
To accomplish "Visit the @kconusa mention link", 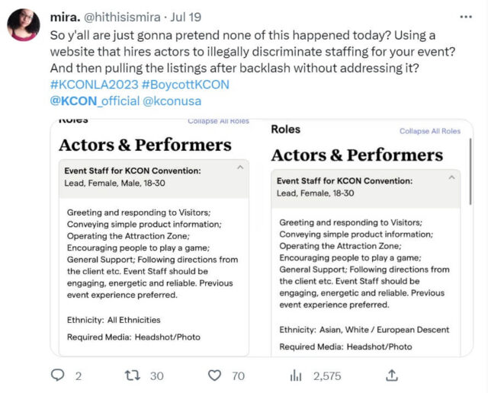I will tap(172, 101).
